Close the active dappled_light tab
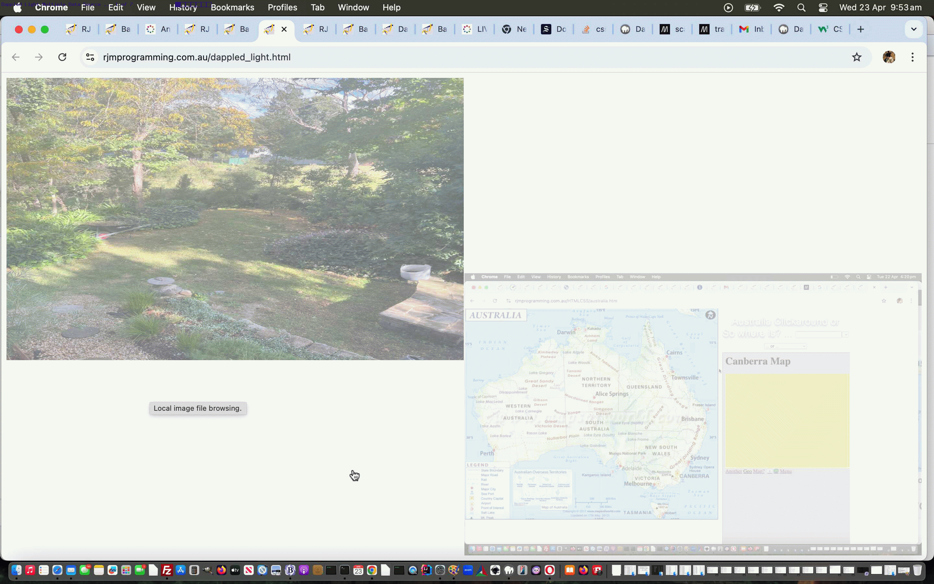The height and width of the screenshot is (584, 934). (284, 29)
